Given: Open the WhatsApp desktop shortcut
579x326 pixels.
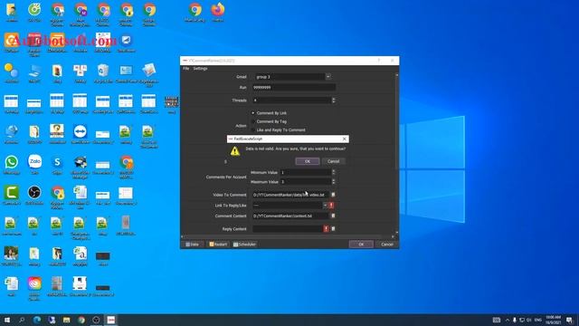Looking at the screenshot, I should (11, 165).
